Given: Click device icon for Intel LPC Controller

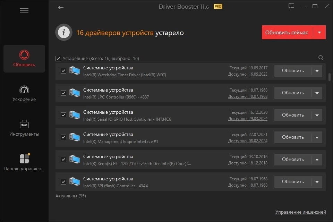Looking at the screenshot, I should point(75,93).
